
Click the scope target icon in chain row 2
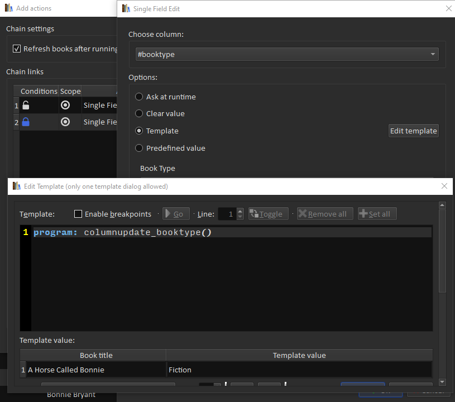(x=65, y=122)
